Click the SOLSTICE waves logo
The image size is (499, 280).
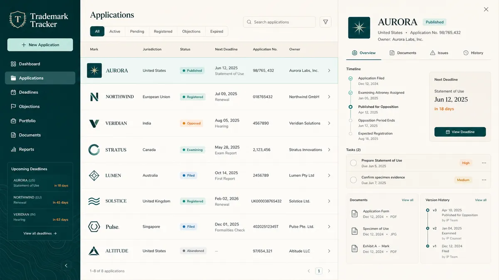pyautogui.click(x=94, y=201)
